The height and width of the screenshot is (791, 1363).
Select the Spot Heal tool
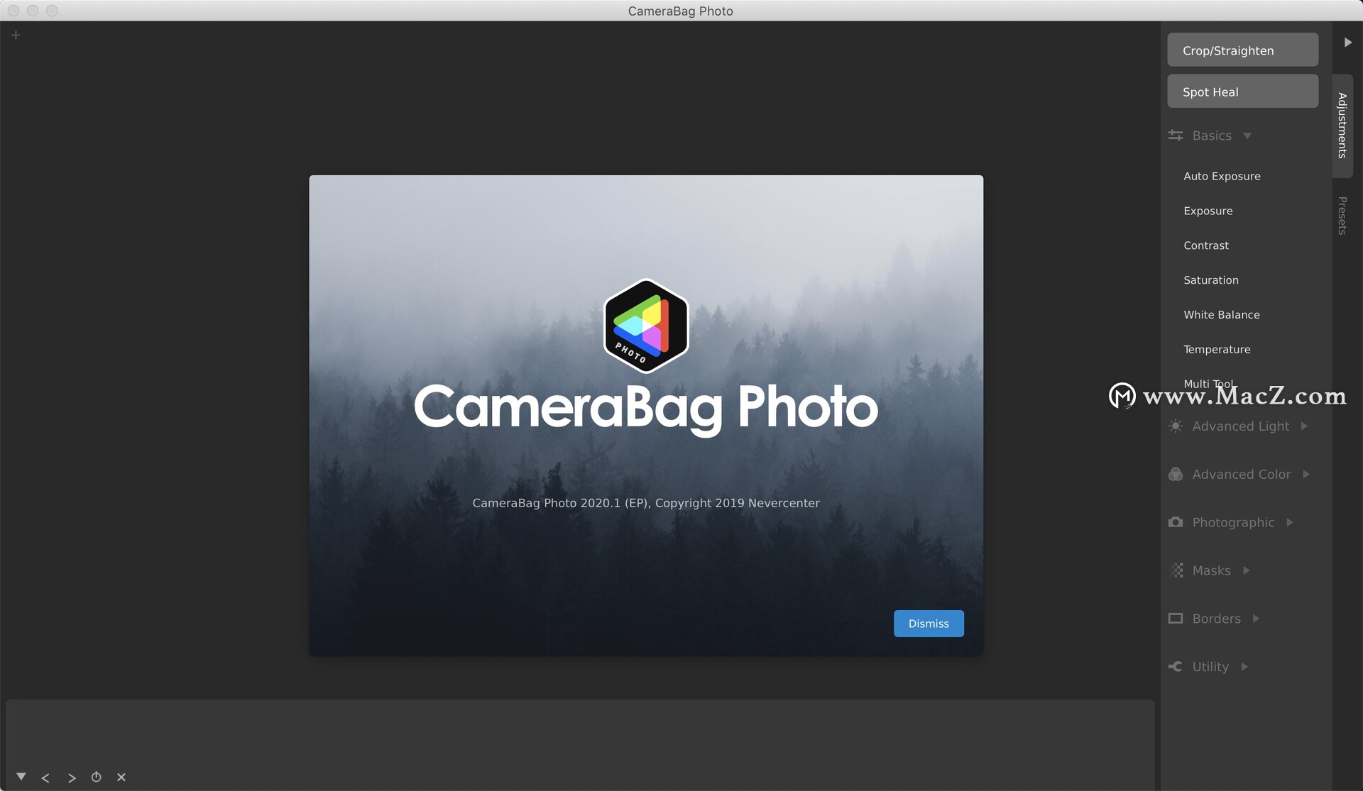tap(1242, 92)
